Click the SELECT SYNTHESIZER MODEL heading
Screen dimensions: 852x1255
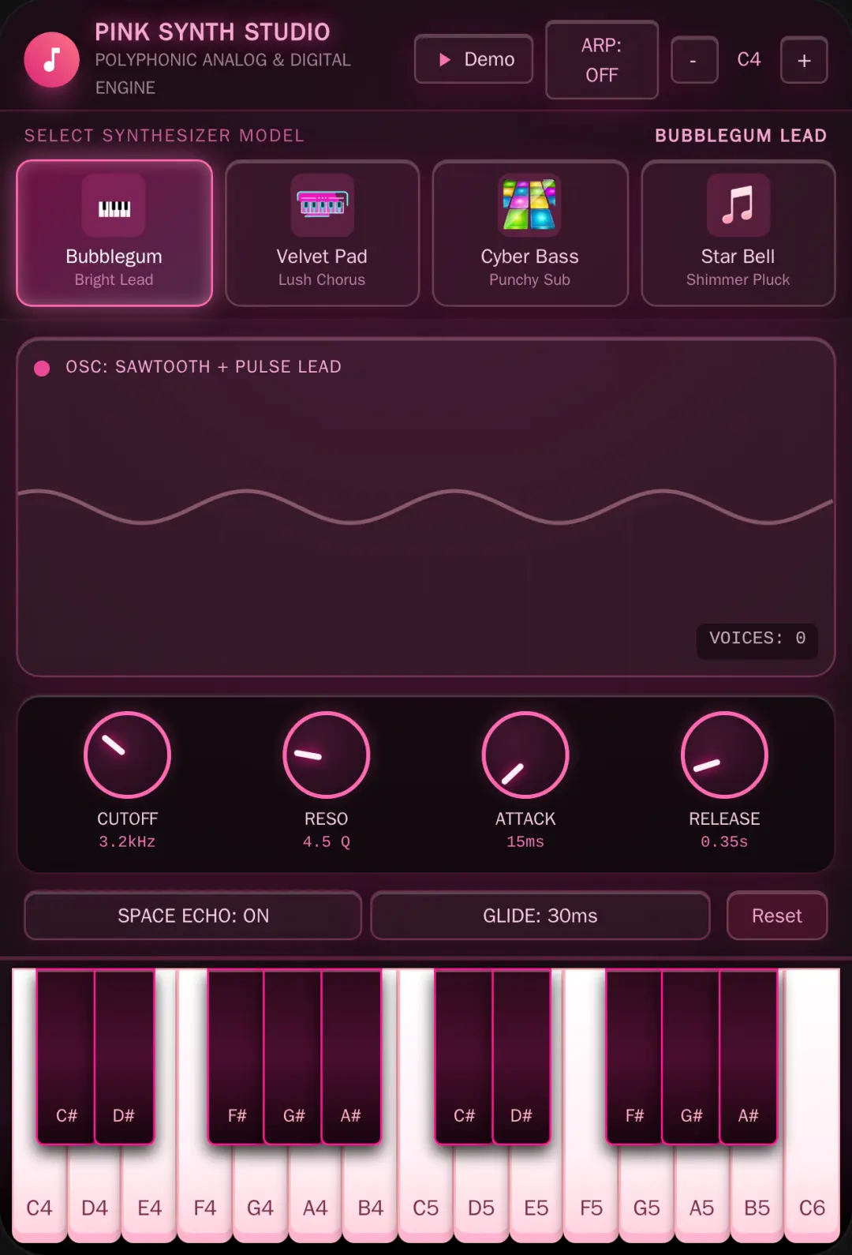[x=164, y=136]
